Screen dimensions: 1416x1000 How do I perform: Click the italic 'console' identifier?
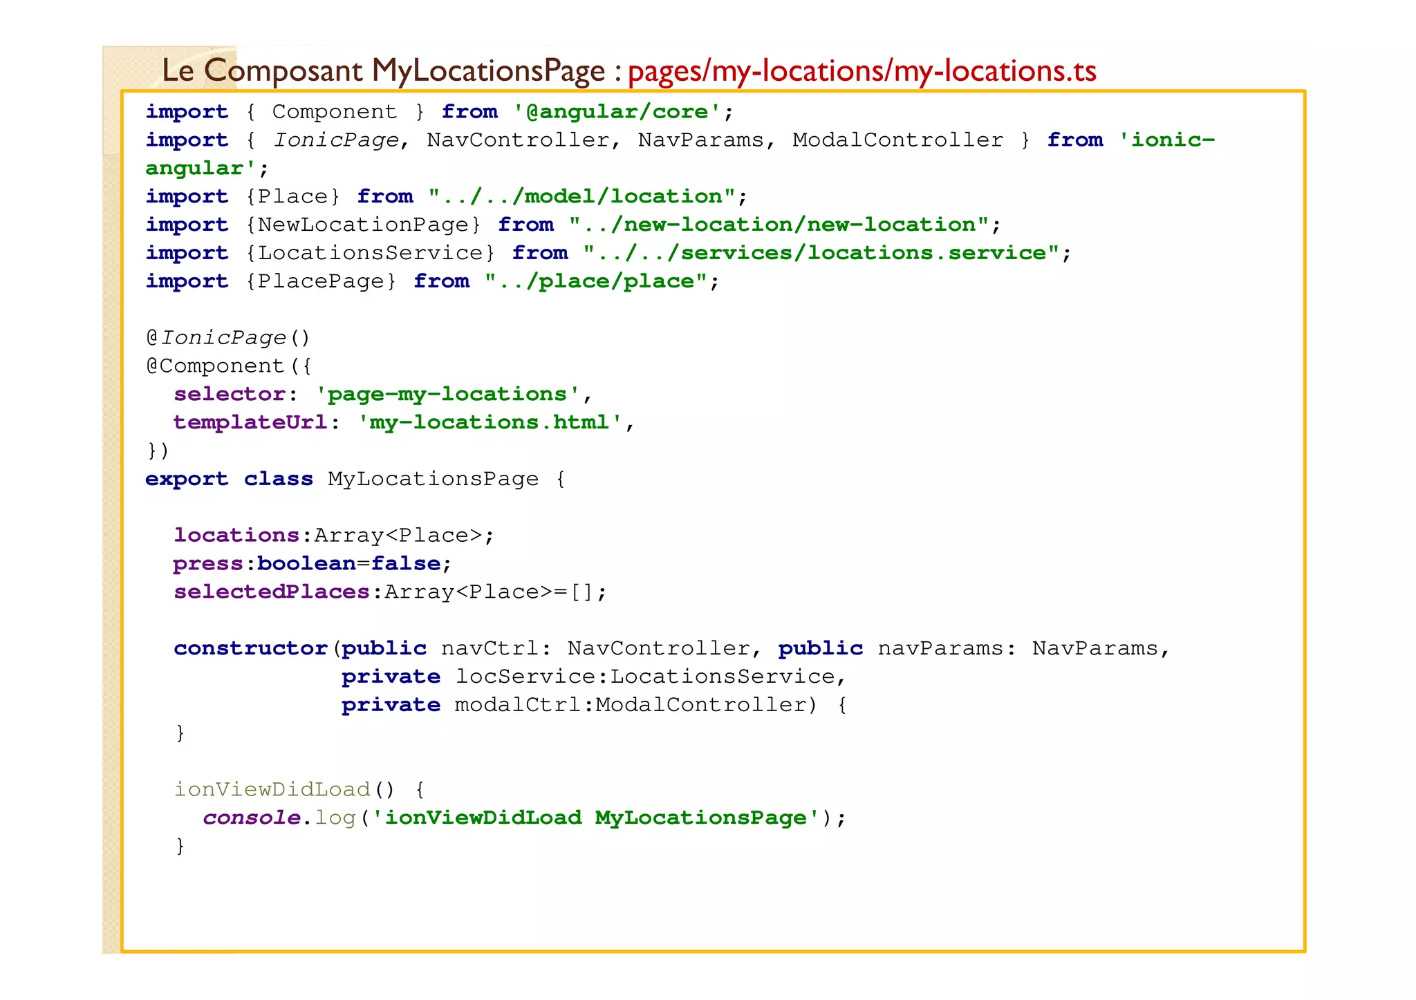tap(252, 818)
